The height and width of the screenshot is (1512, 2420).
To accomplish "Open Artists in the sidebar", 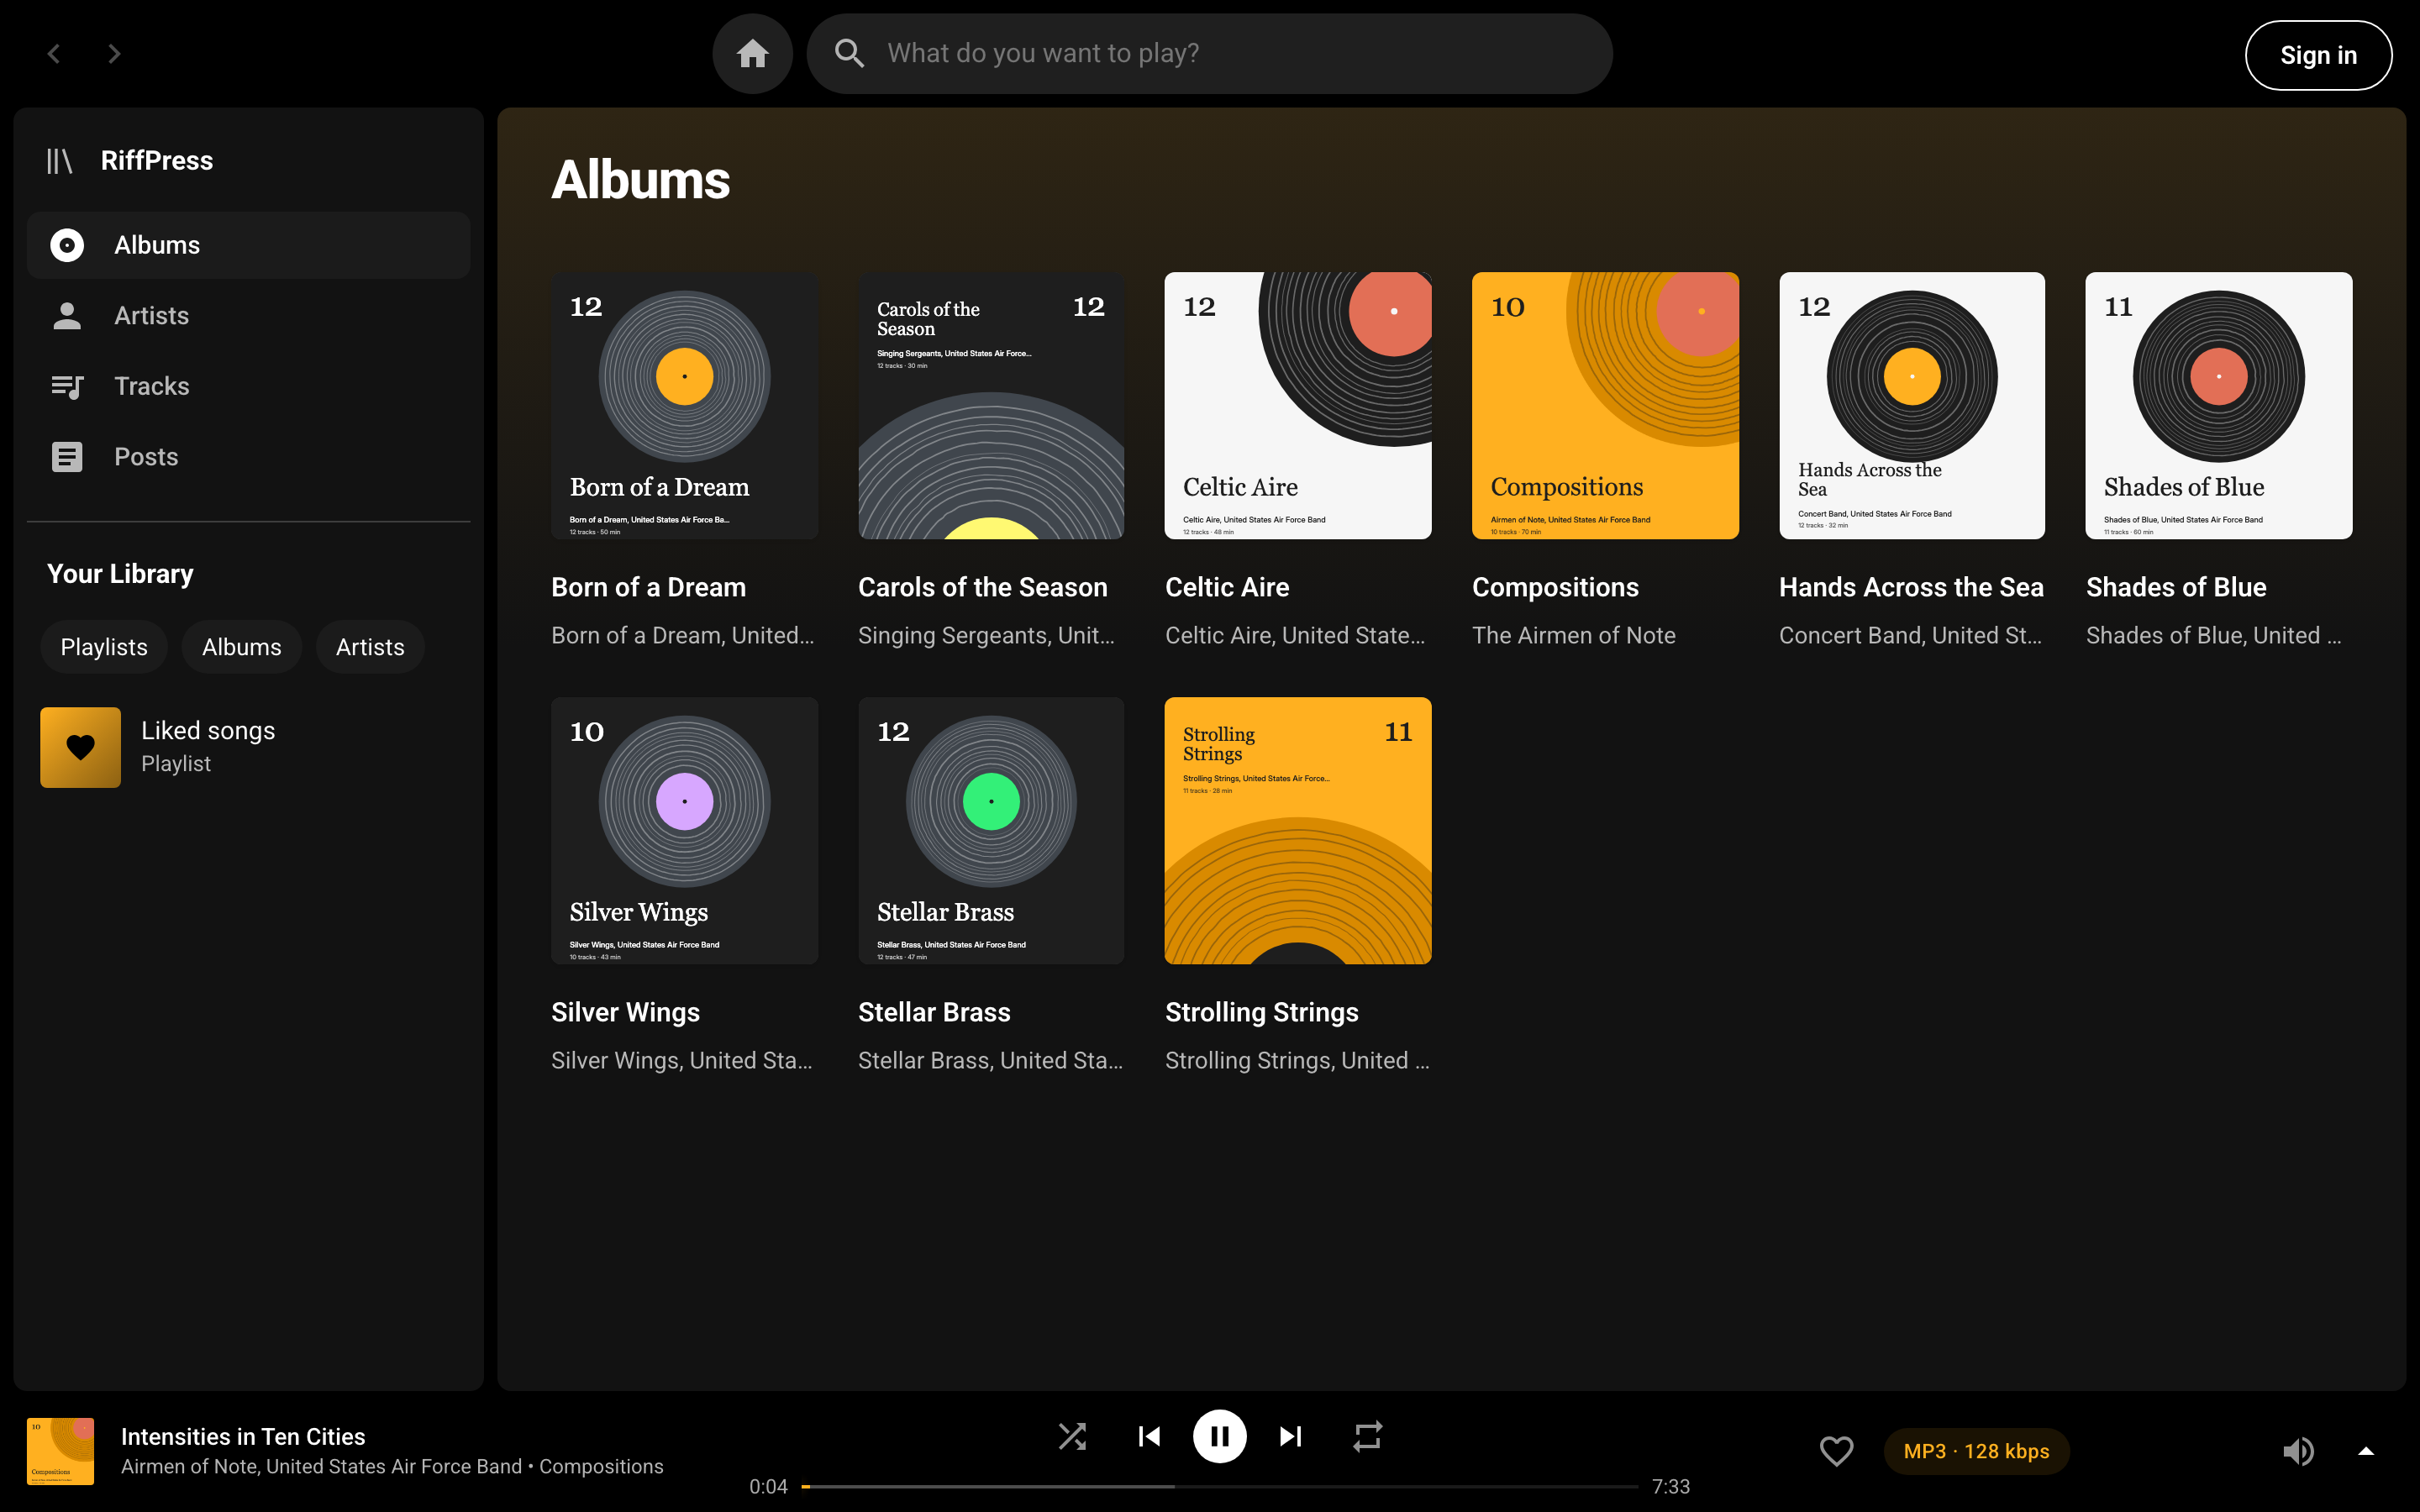I will pyautogui.click(x=248, y=315).
